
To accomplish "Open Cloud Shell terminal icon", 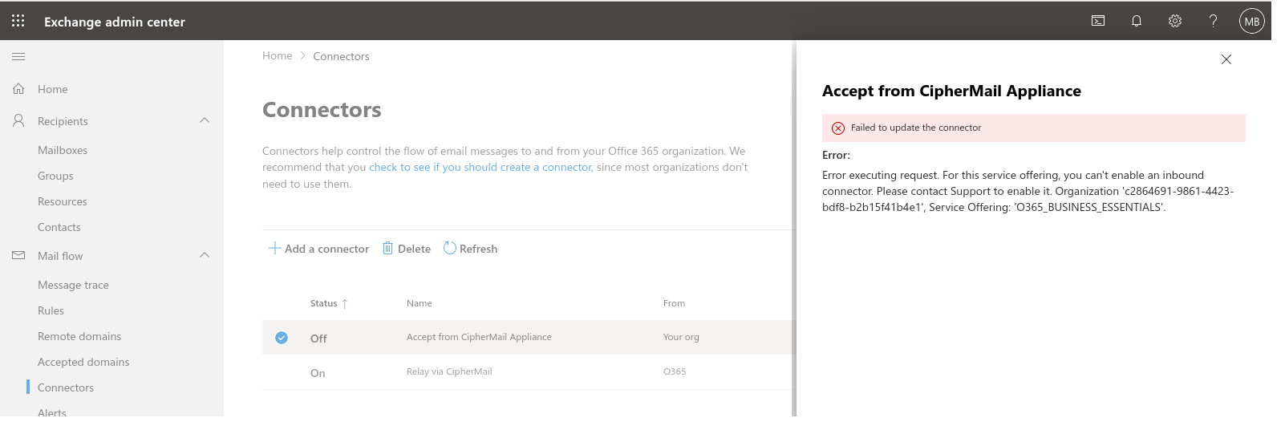I will [1098, 21].
